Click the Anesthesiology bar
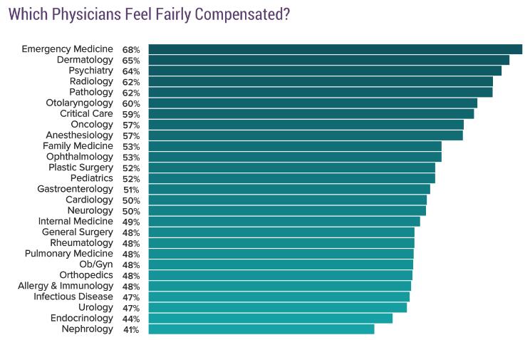The width and height of the screenshot is (530, 340). 306,135
